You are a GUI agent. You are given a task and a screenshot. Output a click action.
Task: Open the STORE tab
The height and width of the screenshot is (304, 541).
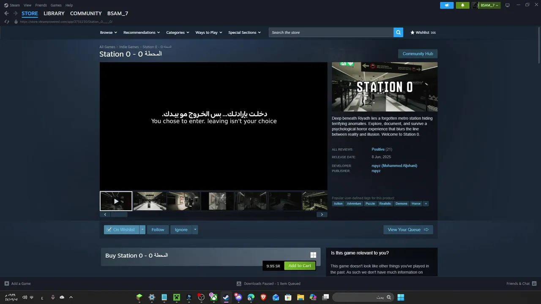click(30, 14)
